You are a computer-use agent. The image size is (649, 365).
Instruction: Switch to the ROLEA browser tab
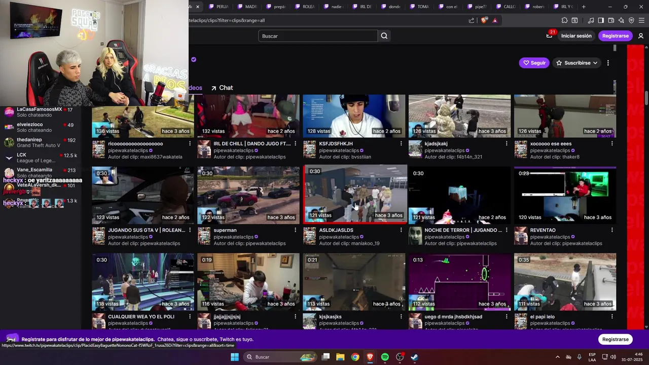tap(304, 7)
